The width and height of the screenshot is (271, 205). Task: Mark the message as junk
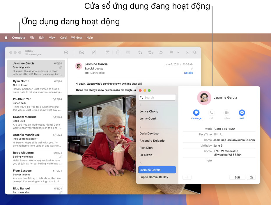coord(128,52)
